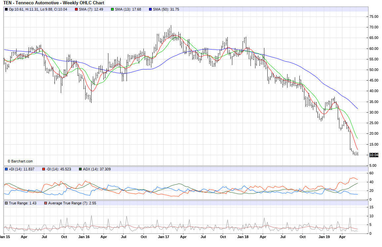Image resolution: width=382 pixels, height=247 pixels.
Task: Click the Average True Range (7): 2.55 label
Action: (72, 203)
